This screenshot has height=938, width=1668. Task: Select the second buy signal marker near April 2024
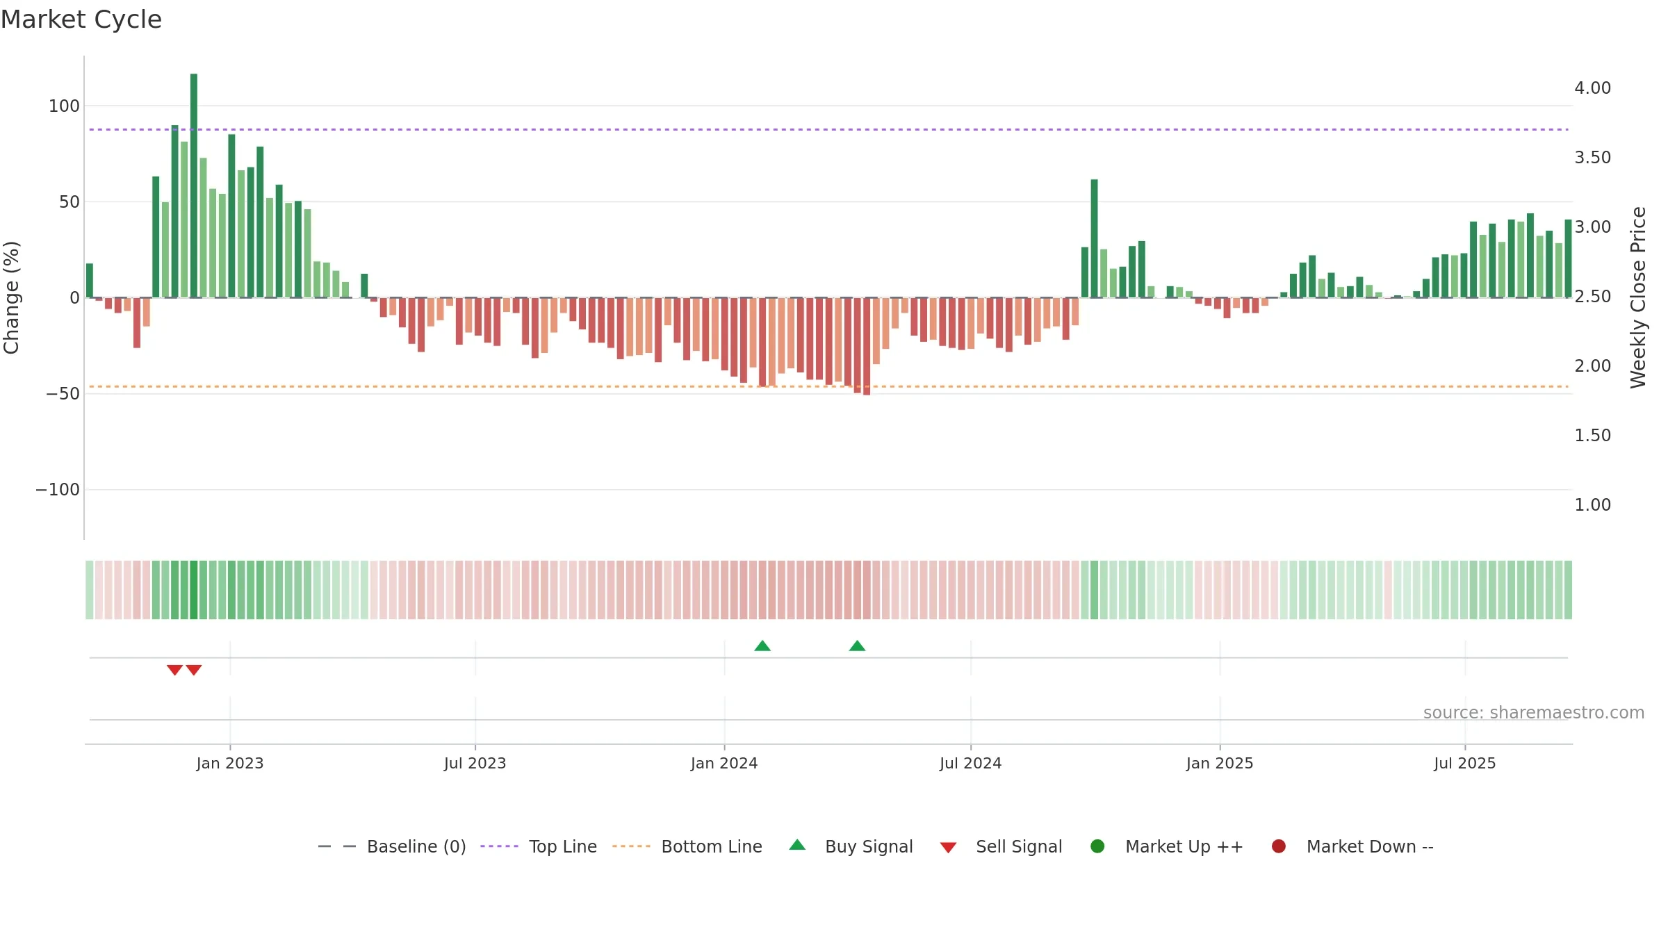[x=857, y=645]
